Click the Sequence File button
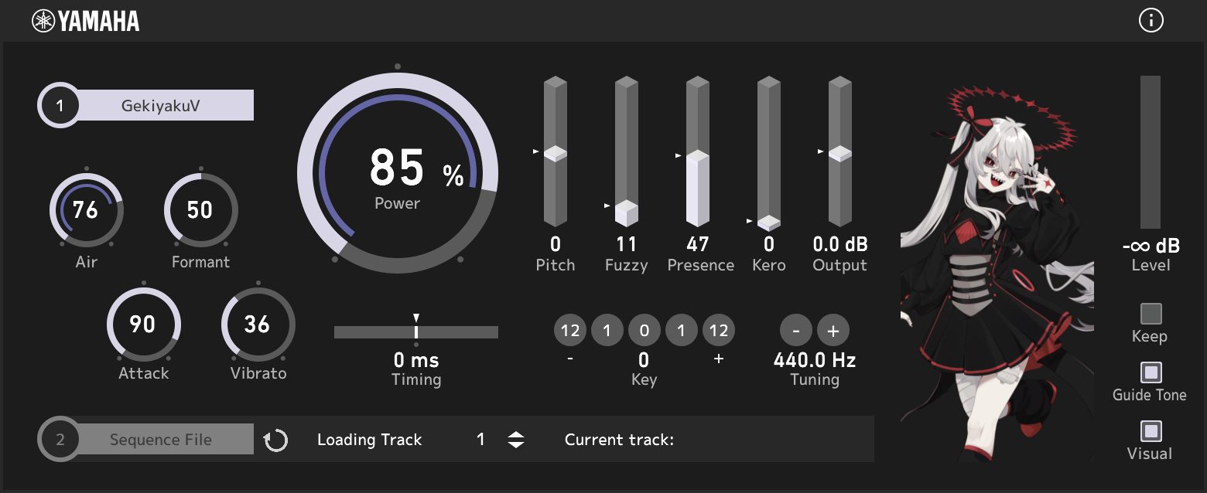Viewport: 1207px width, 493px height. (x=161, y=438)
